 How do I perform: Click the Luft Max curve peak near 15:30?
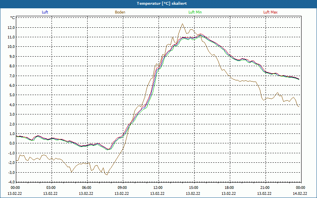coord(201,34)
